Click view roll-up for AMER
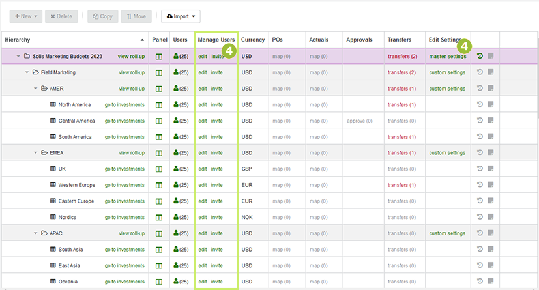The height and width of the screenshot is (290, 539). [x=132, y=89]
